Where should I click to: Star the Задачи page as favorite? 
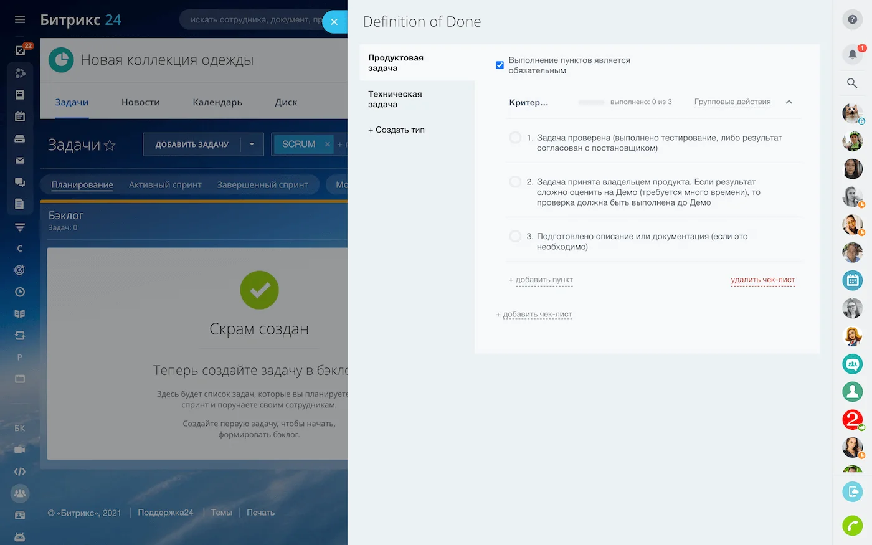110,145
